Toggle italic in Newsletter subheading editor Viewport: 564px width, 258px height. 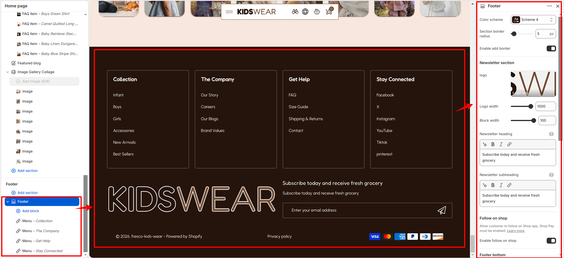click(x=501, y=185)
